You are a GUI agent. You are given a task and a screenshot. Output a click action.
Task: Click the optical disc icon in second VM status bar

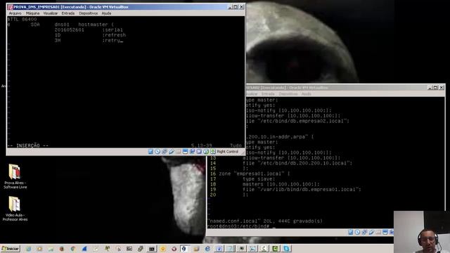[x=358, y=232]
